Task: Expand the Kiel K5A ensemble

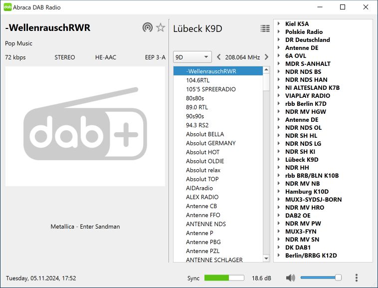Action: click(279, 24)
